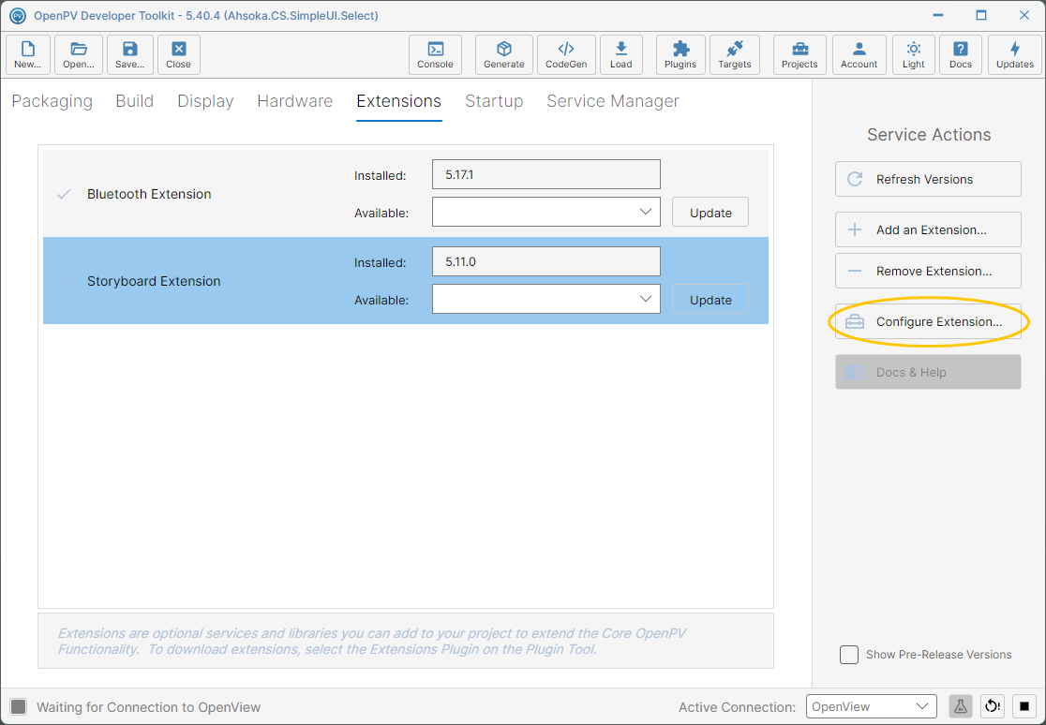
Task: Select the Bluetooth Extension row label
Action: click(x=149, y=194)
